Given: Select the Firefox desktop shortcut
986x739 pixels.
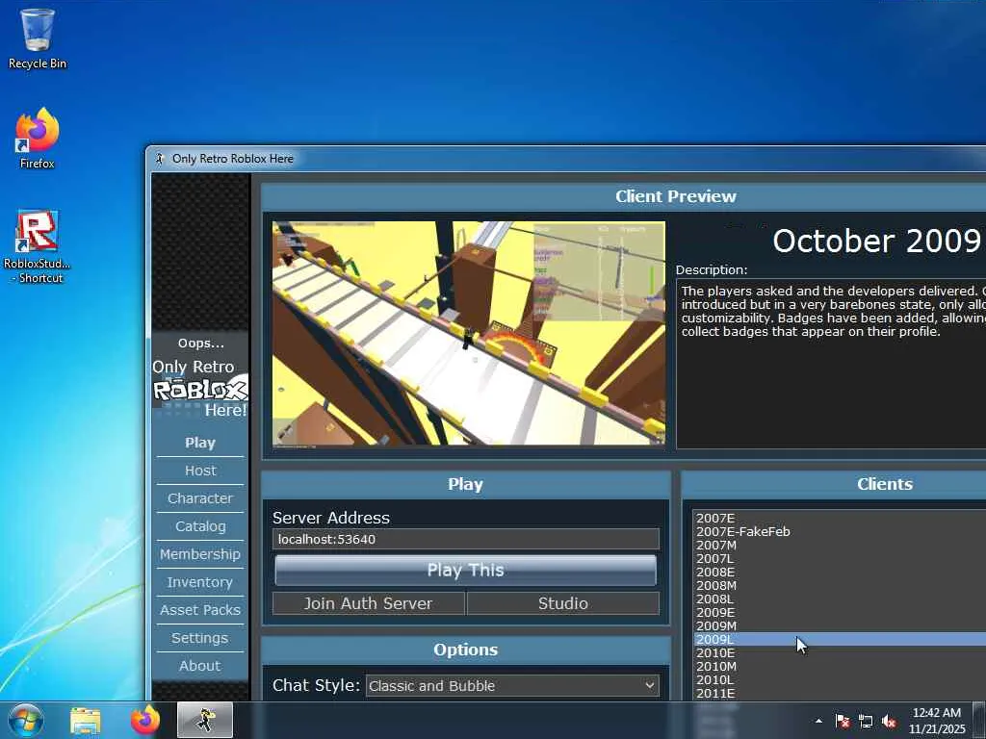Looking at the screenshot, I should 38,139.
